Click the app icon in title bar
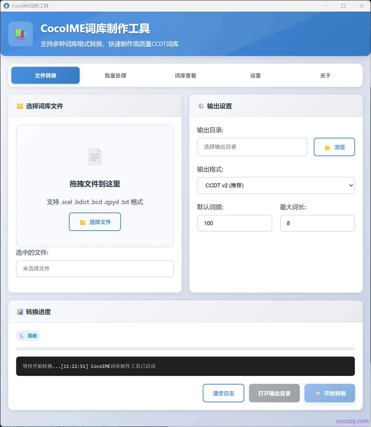 pos(6,6)
